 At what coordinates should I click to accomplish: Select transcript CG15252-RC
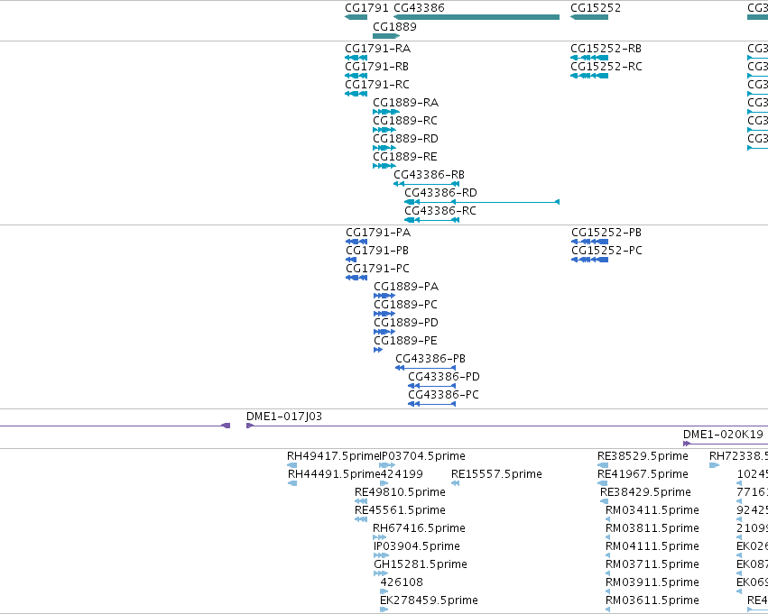pyautogui.click(x=606, y=67)
